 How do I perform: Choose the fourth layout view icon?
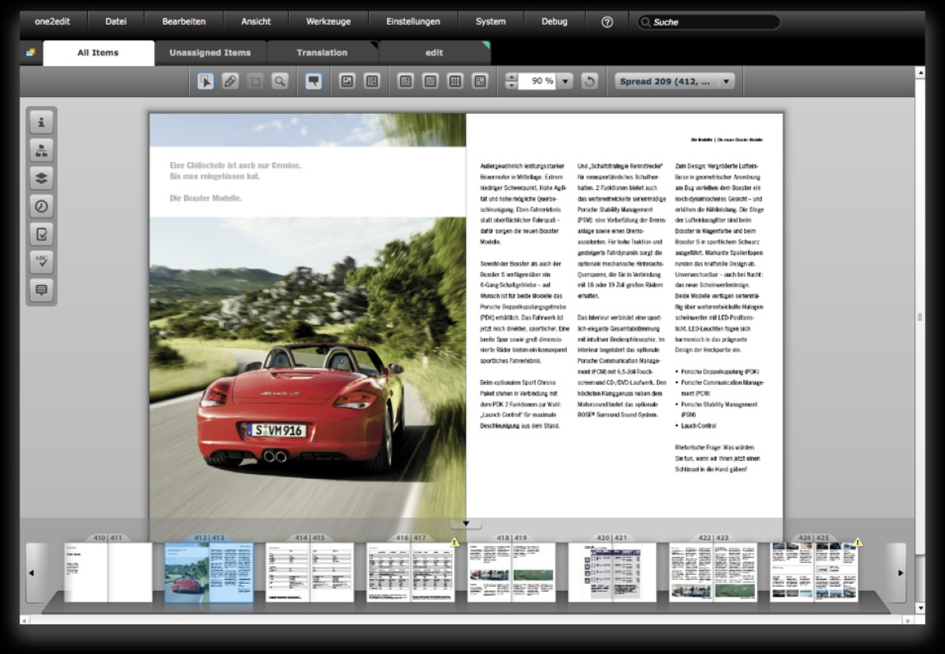480,82
